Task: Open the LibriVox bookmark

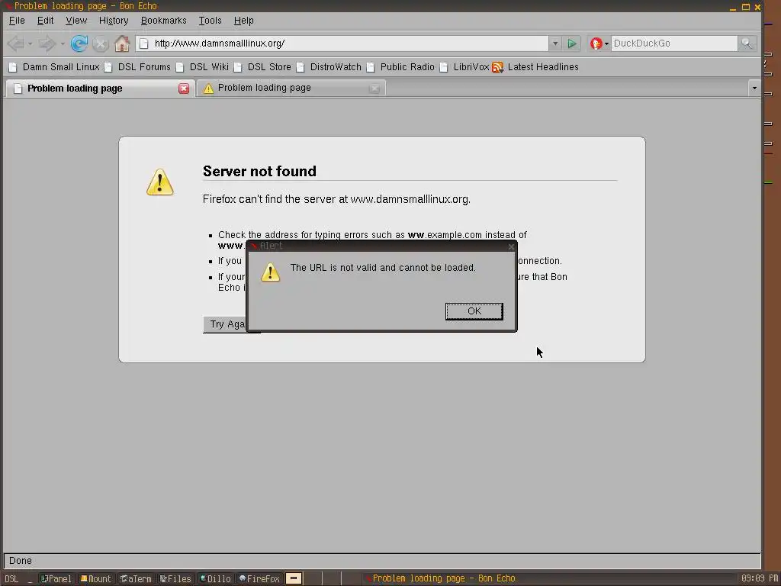Action: (x=464, y=67)
